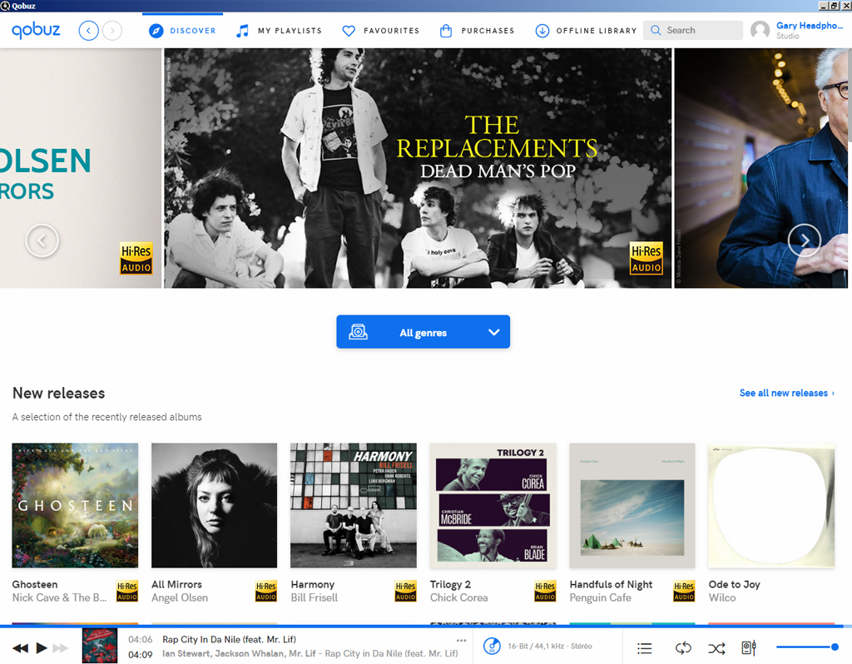Viewport: 852px width, 664px height.
Task: Click now playing album thumbnail
Action: 100,646
